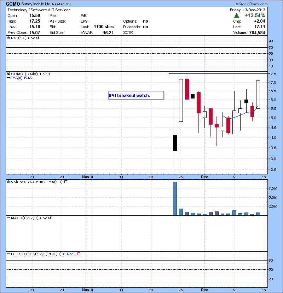Click the Nov 4 label below price chart
Image resolution: width=283 pixels, height=293 pixels.
coord(87,177)
